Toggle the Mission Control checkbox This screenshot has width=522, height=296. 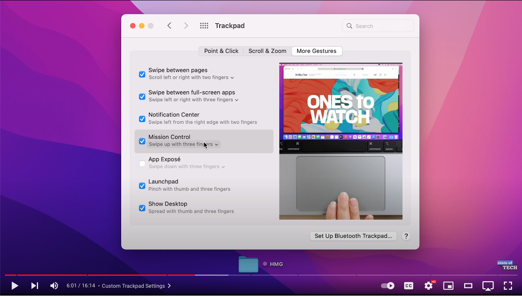coord(142,141)
